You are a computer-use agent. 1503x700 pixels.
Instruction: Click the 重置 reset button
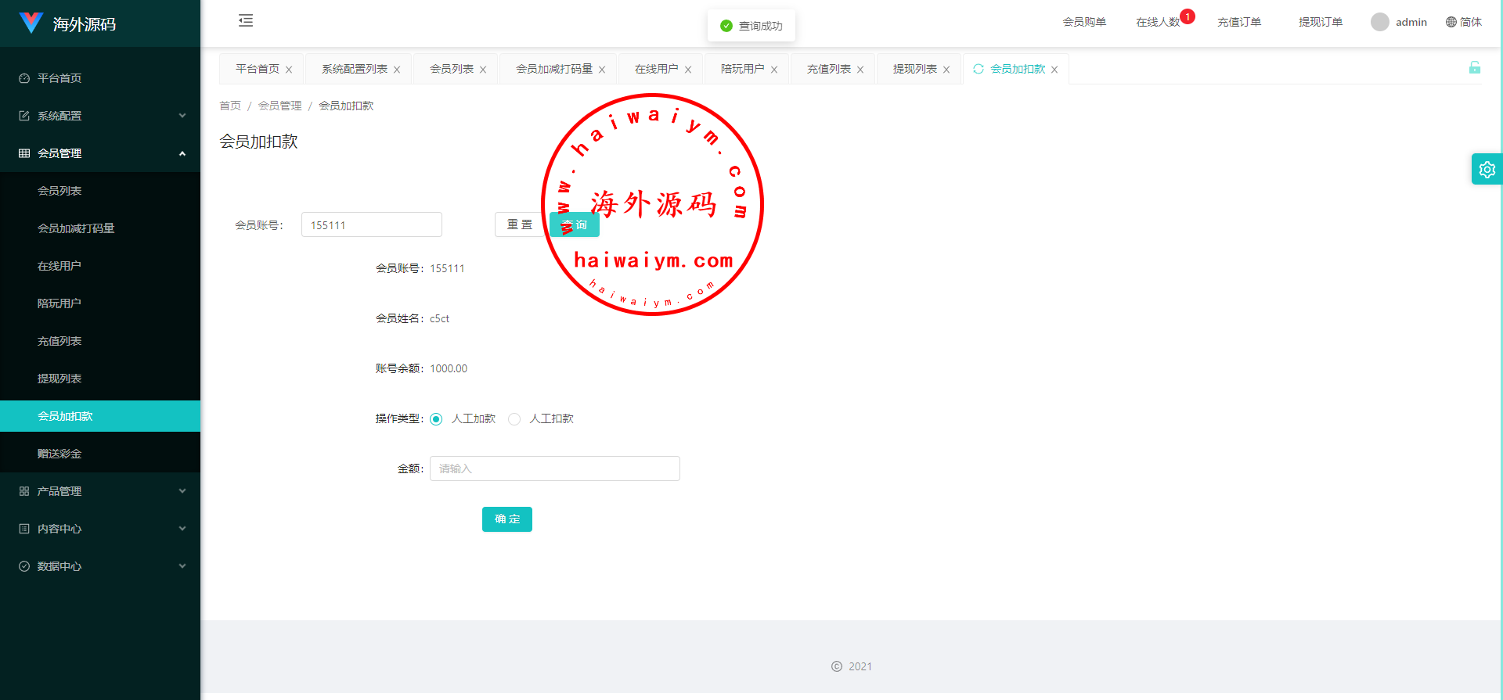(518, 224)
